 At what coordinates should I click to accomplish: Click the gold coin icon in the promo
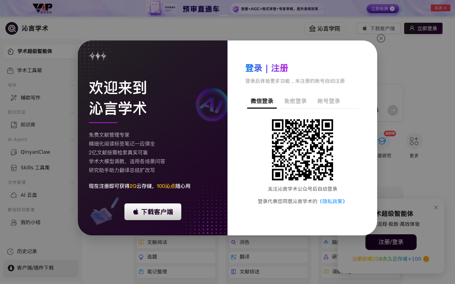426,259
